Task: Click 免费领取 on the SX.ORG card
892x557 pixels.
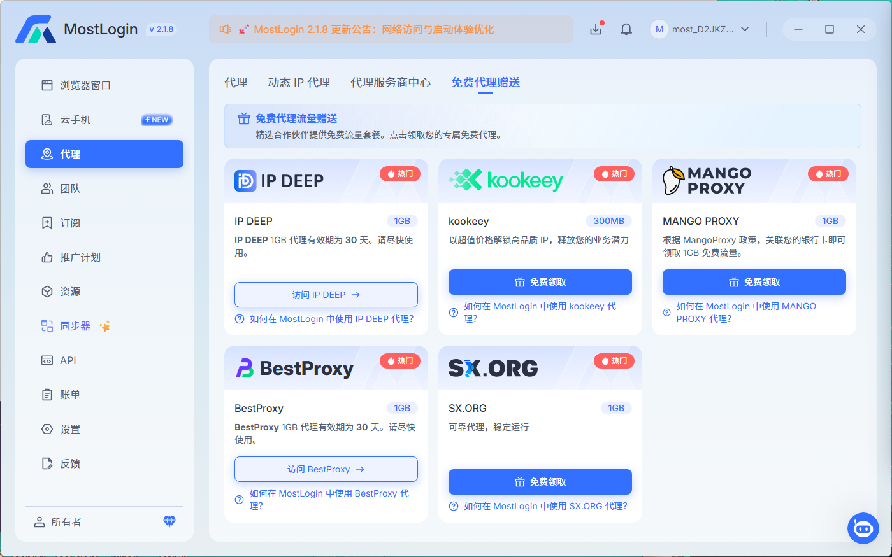Action: pyautogui.click(x=540, y=482)
